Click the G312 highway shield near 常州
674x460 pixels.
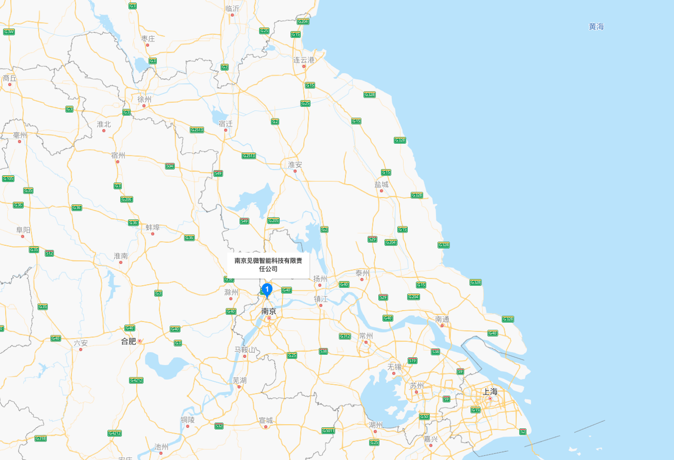[345, 336]
